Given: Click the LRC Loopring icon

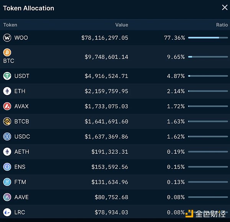Looking at the screenshot, I should tap(7, 212).
